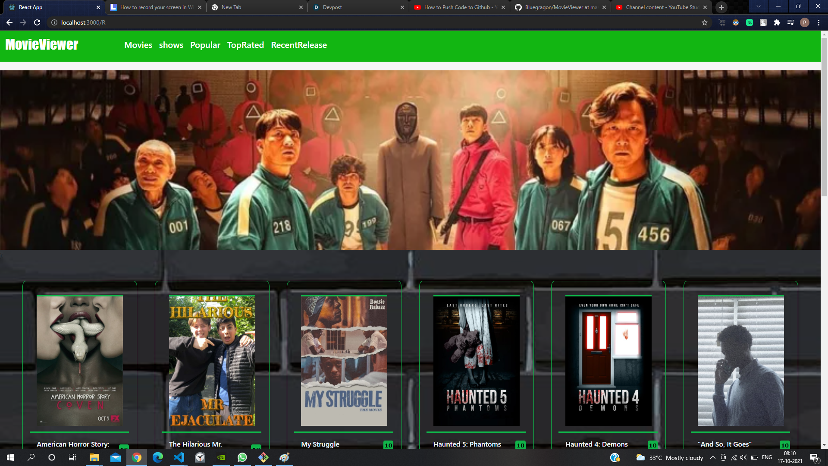
Task: Click the shopping cart extension icon
Action: pyautogui.click(x=722, y=22)
